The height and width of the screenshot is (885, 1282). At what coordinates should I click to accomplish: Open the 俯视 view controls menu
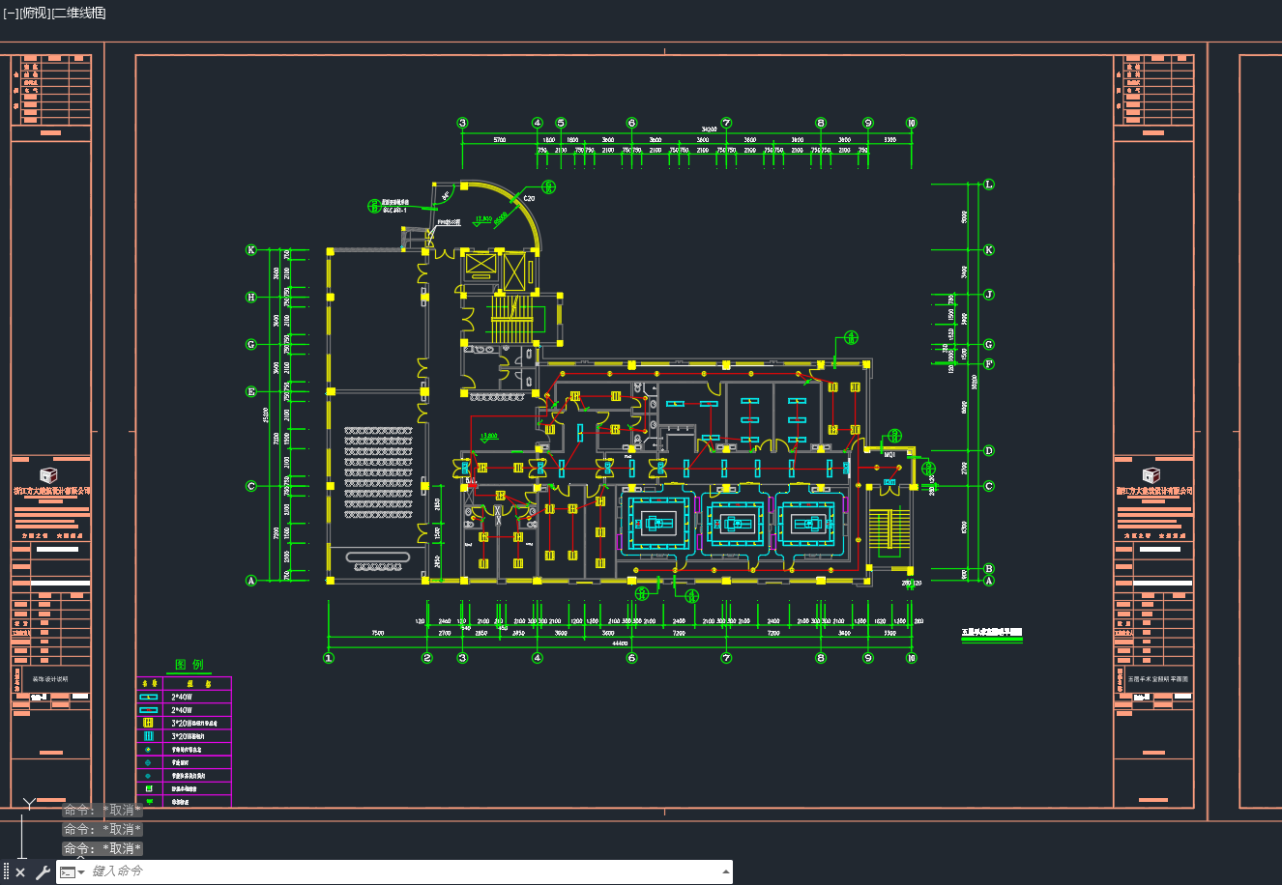[x=34, y=13]
